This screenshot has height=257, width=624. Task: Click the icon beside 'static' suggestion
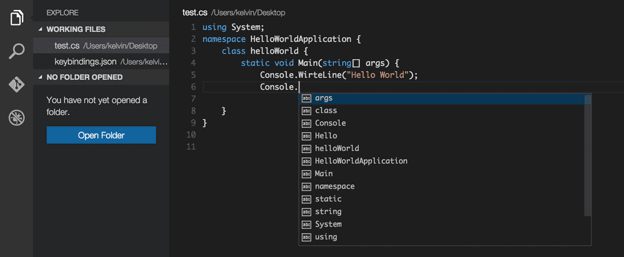(306, 199)
